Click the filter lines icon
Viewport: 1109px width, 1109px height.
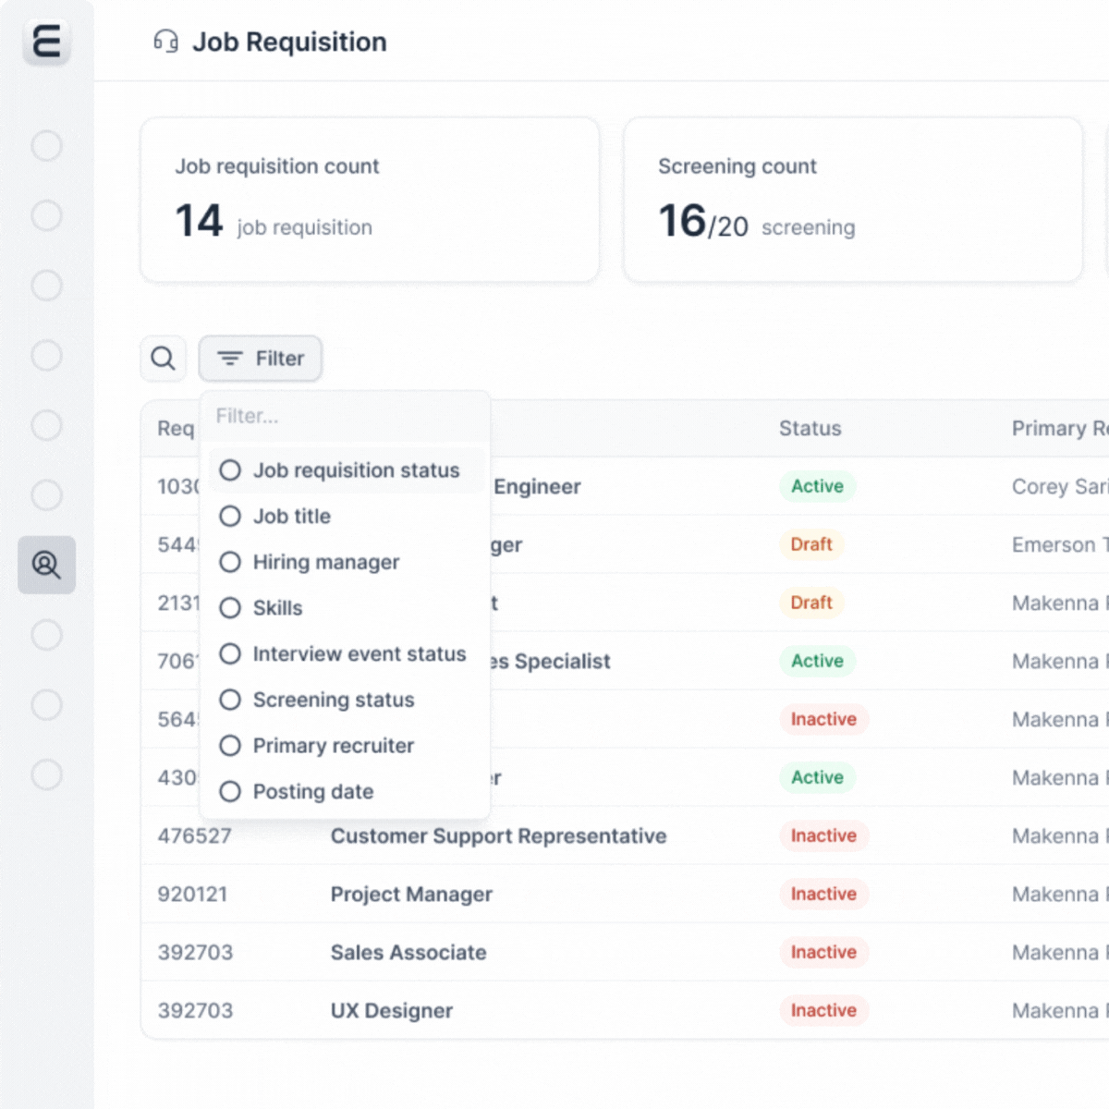point(229,359)
